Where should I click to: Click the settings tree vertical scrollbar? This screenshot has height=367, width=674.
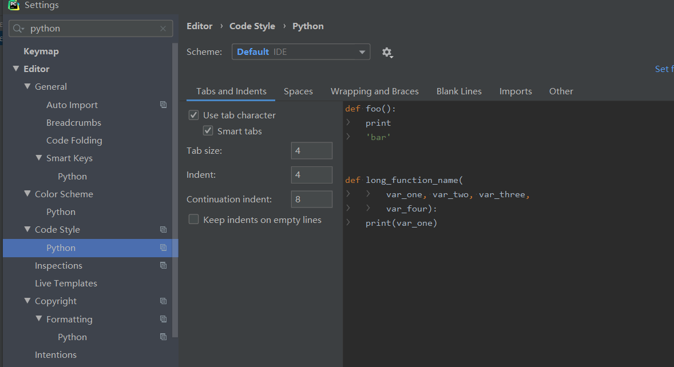click(x=175, y=171)
